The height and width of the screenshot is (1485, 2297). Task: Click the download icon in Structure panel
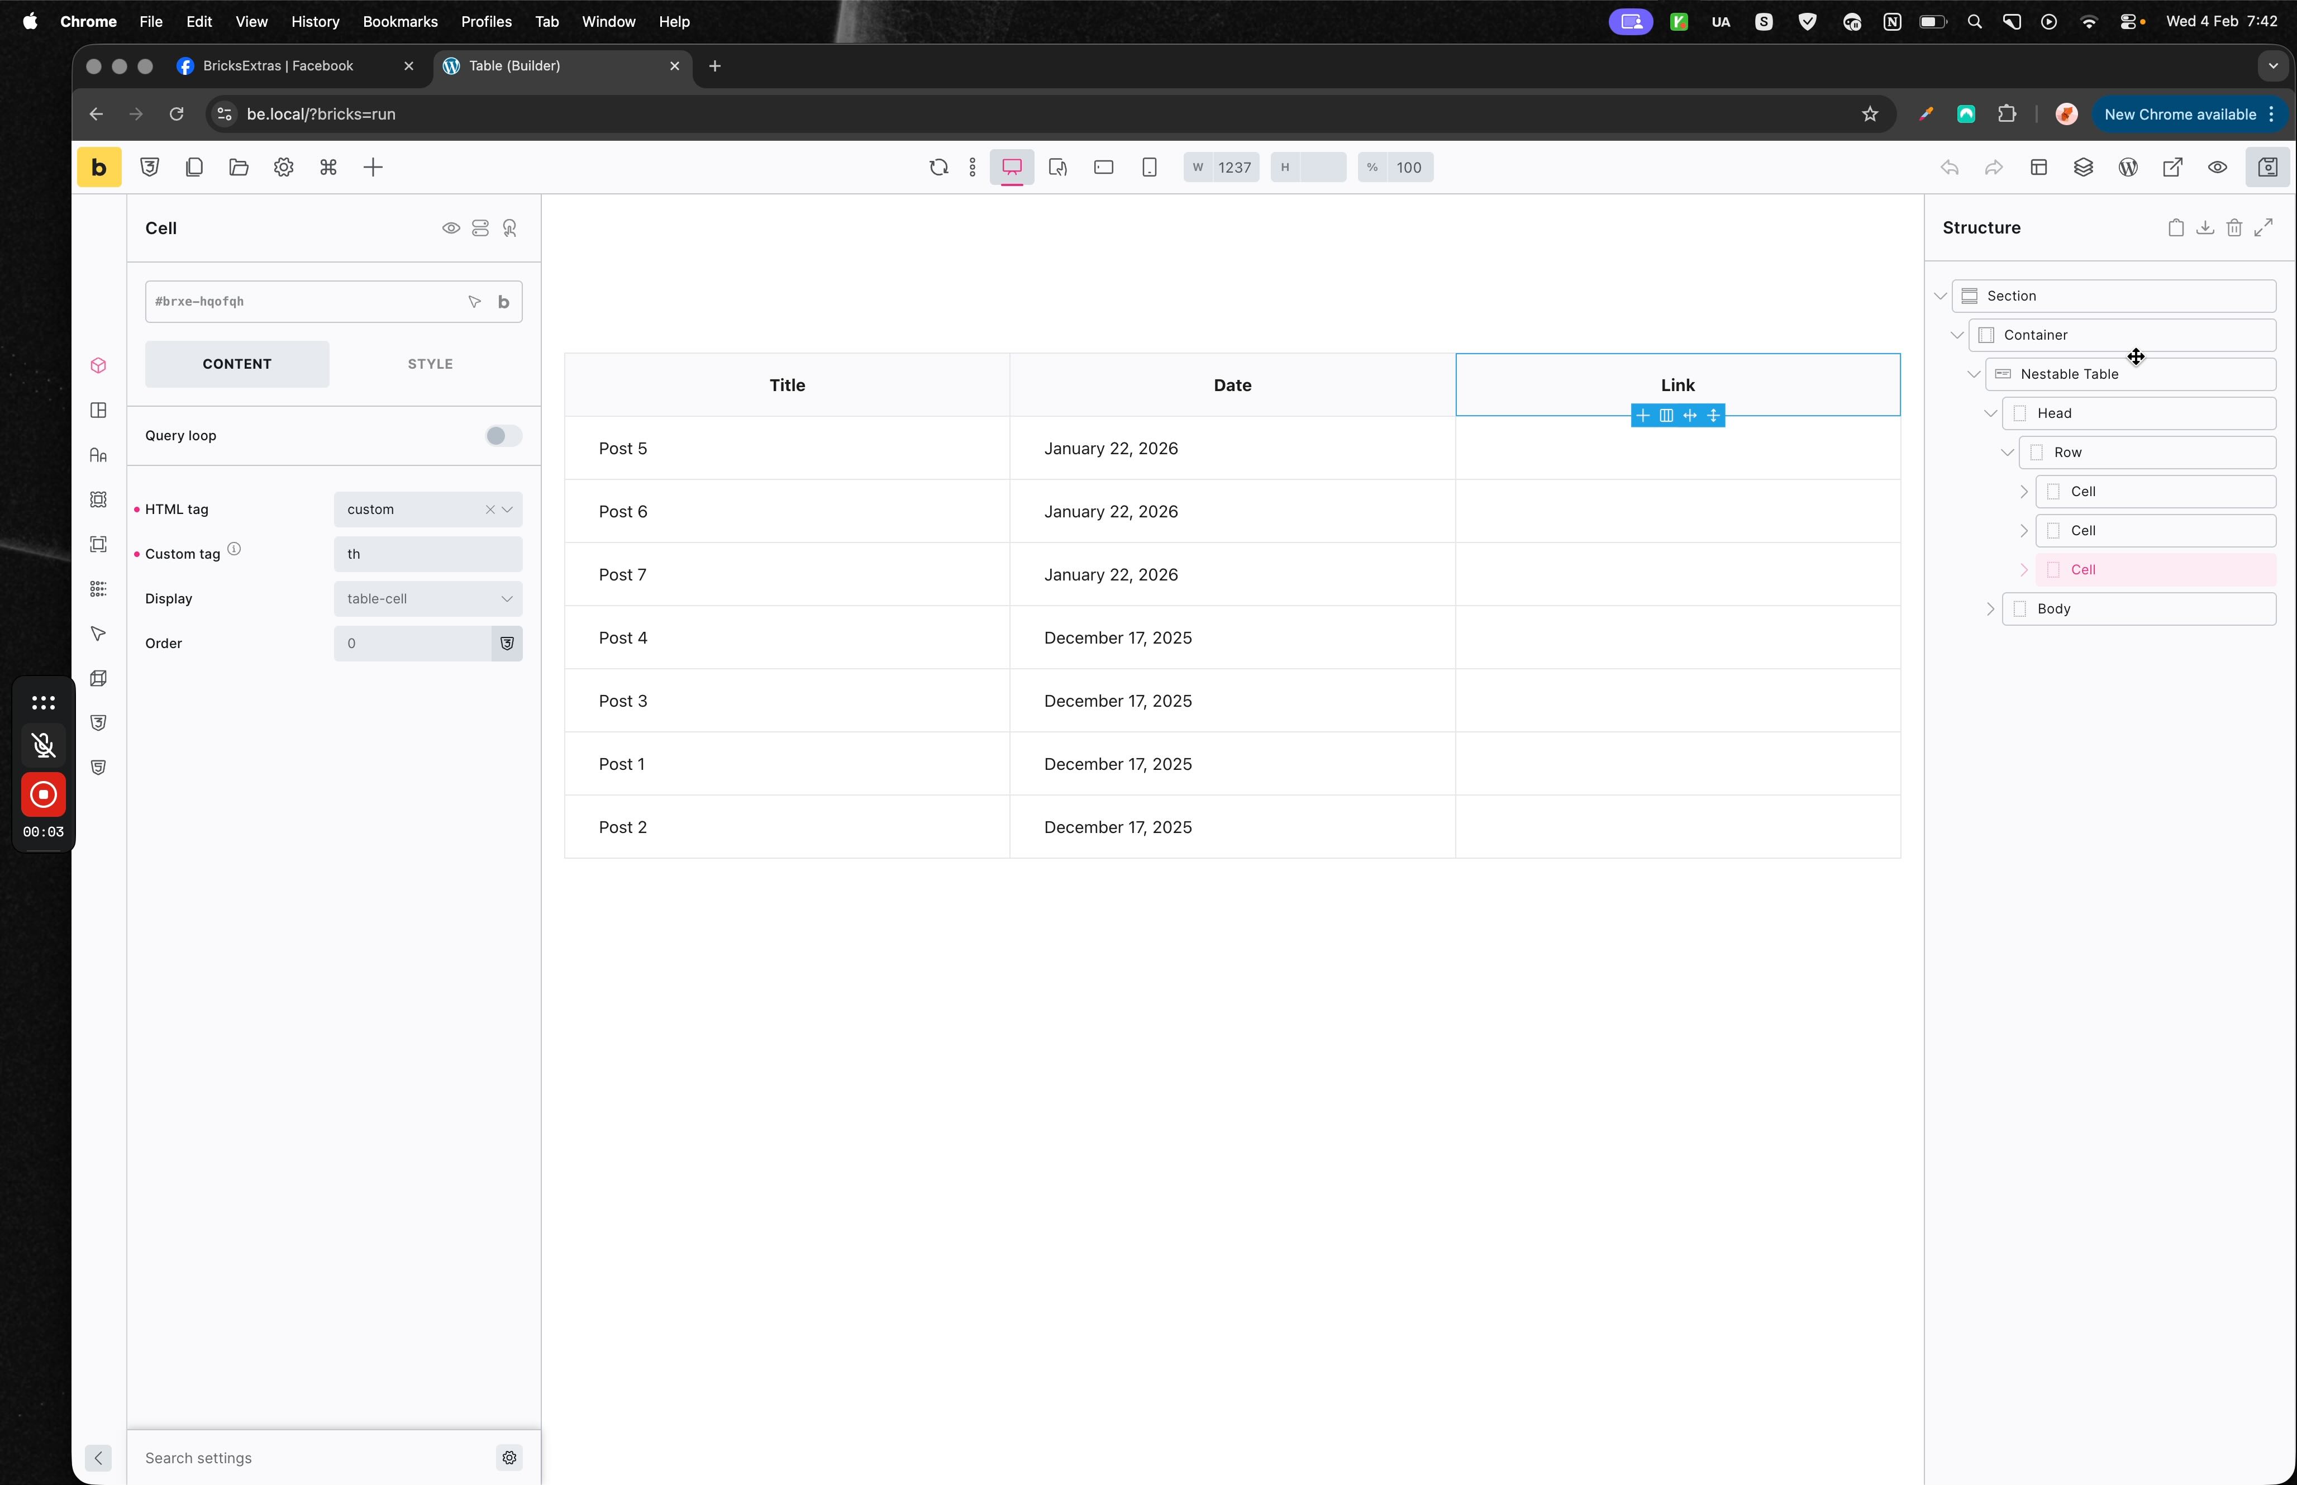coord(2204,227)
